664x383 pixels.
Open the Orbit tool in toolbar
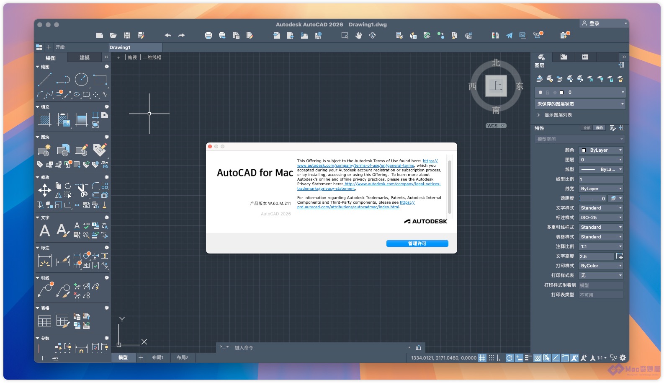point(372,35)
